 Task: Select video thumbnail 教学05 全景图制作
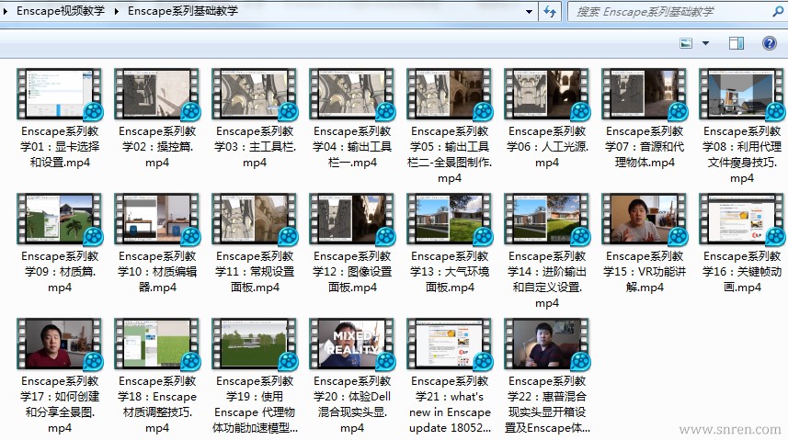450,95
